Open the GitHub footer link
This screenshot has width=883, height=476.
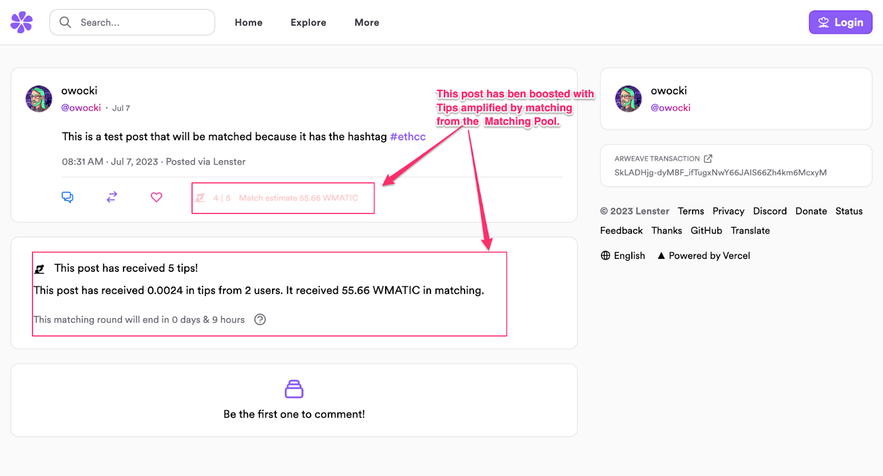tap(706, 230)
